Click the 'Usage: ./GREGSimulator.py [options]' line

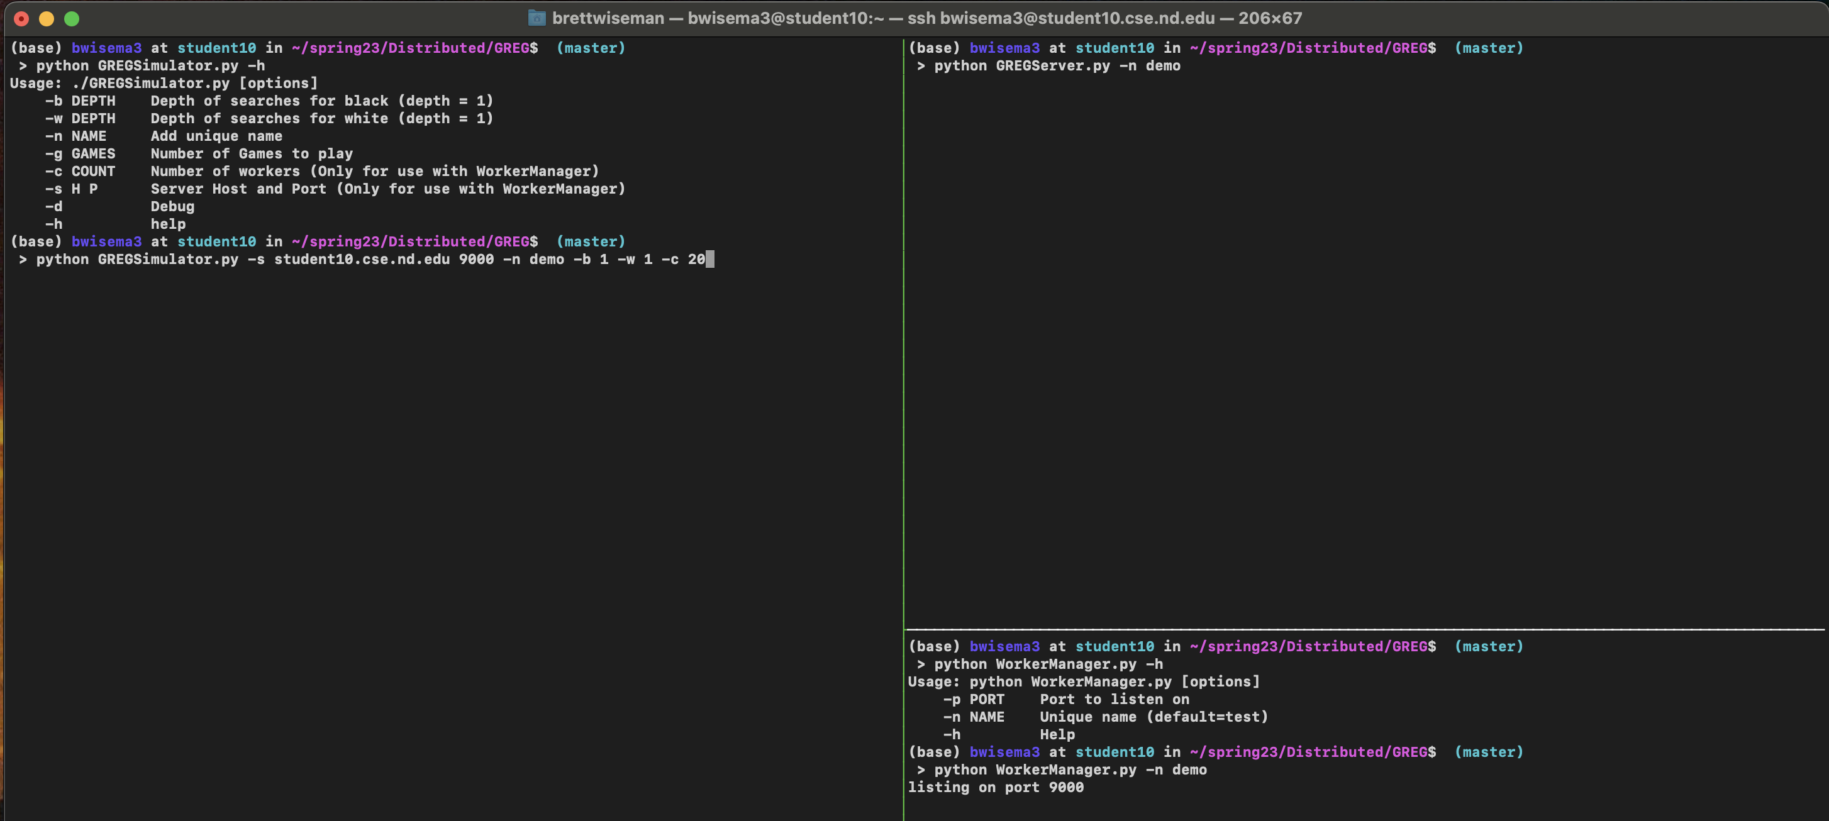(164, 83)
